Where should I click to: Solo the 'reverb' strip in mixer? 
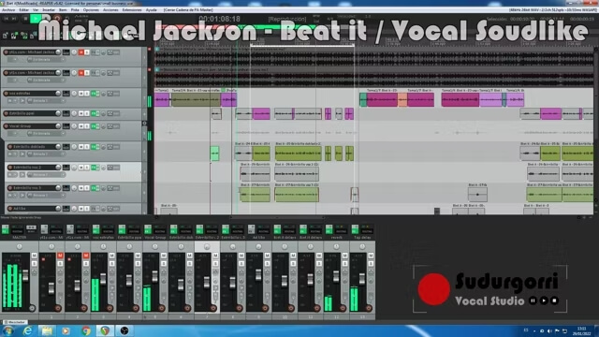point(344,264)
